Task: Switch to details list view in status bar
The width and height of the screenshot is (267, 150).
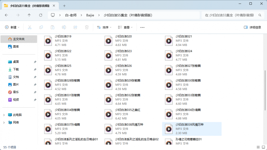Action: click(x=257, y=147)
